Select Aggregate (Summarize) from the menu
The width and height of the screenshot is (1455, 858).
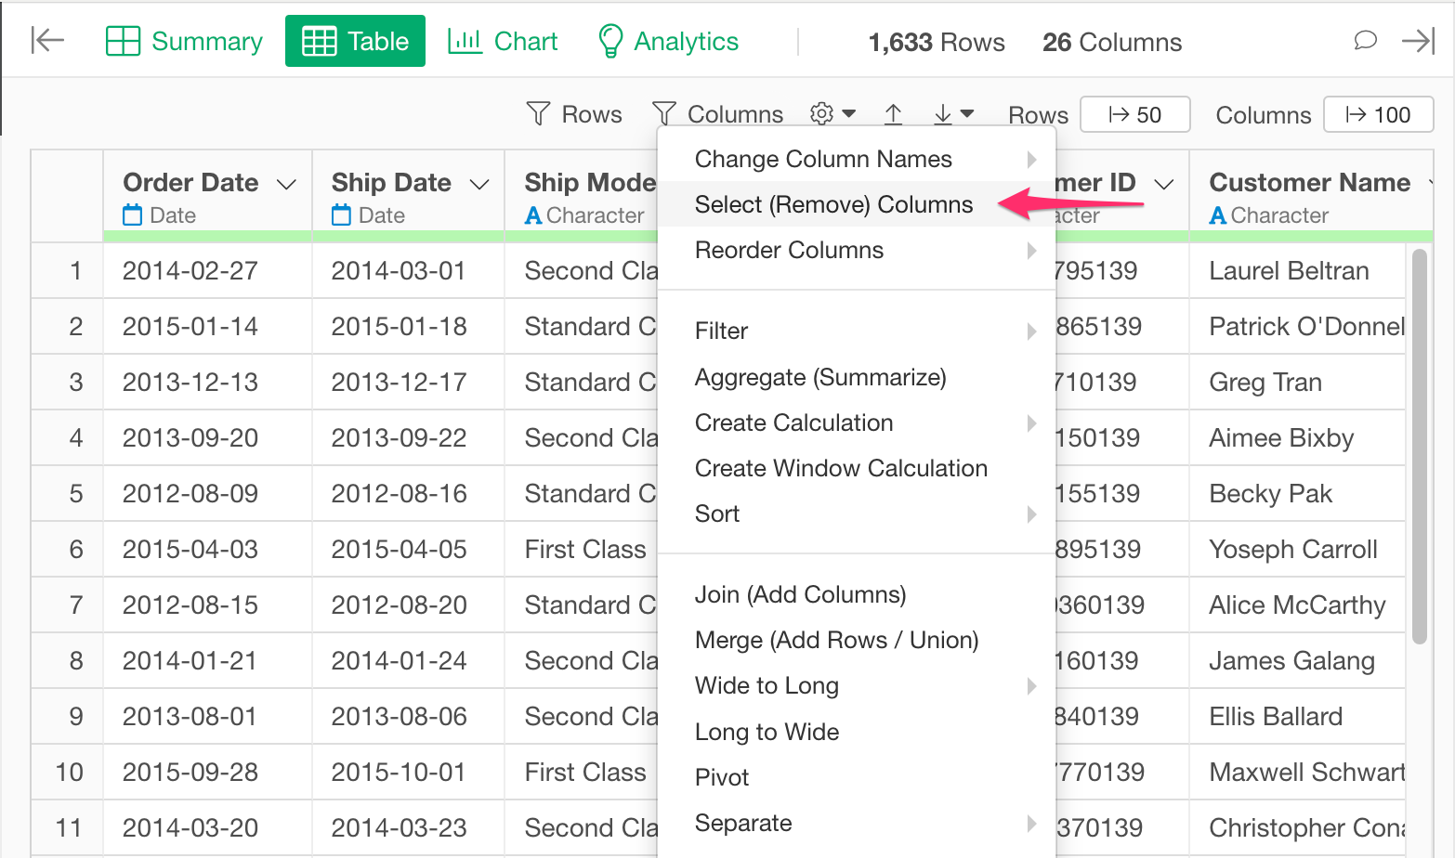(x=819, y=377)
